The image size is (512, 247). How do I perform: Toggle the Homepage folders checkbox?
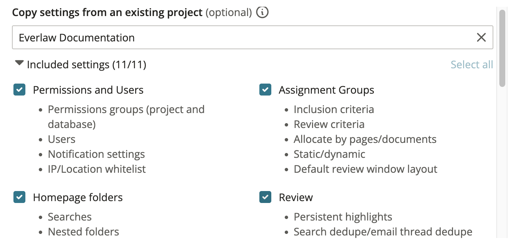pyautogui.click(x=19, y=197)
